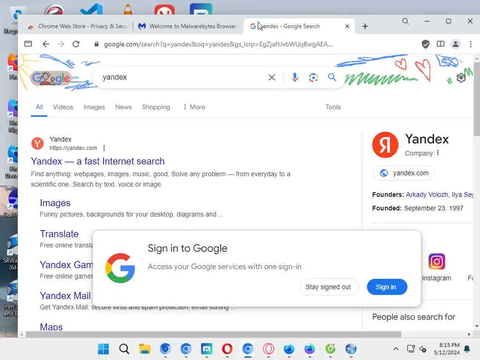The width and height of the screenshot is (480, 360).
Task: Clear the yandex search query
Action: coord(271,77)
